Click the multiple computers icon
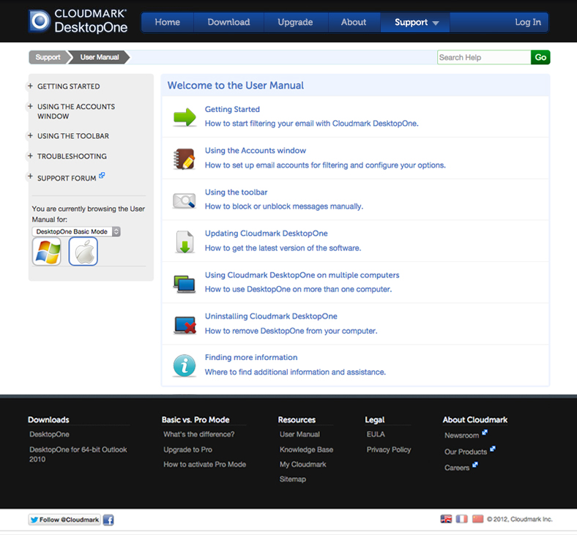Screen dimensions: 577x535 pos(184,283)
